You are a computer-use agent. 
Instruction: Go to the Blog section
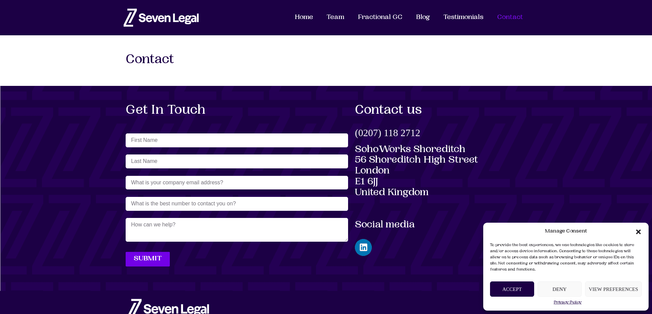(423, 17)
